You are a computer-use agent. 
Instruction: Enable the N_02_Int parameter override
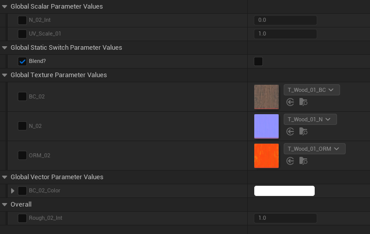click(x=22, y=20)
